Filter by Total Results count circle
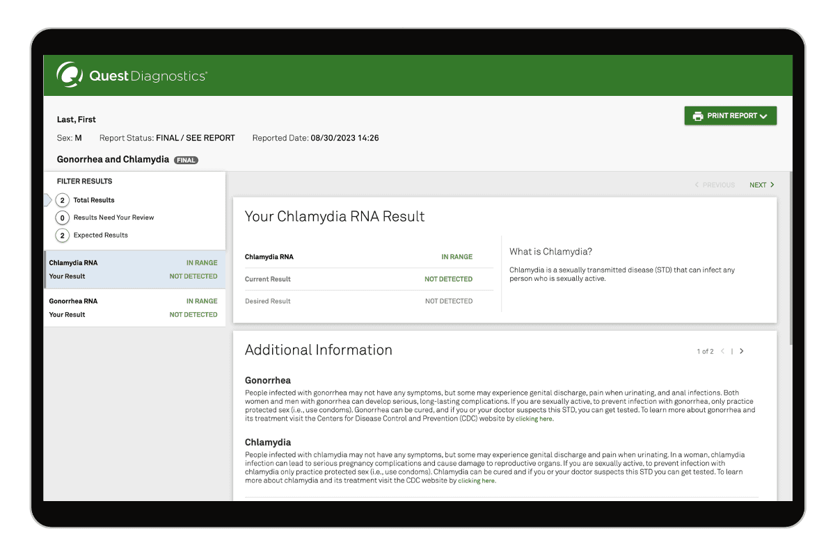This screenshot has height=556, width=835. pyautogui.click(x=63, y=200)
